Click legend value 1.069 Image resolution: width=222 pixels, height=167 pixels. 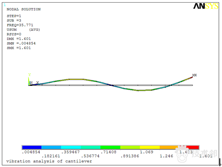tap(147, 152)
